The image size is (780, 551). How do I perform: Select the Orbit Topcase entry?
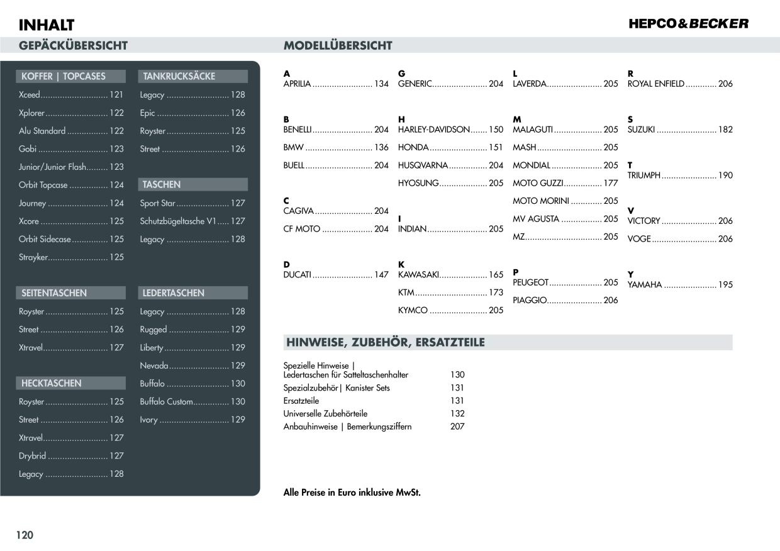(x=71, y=185)
